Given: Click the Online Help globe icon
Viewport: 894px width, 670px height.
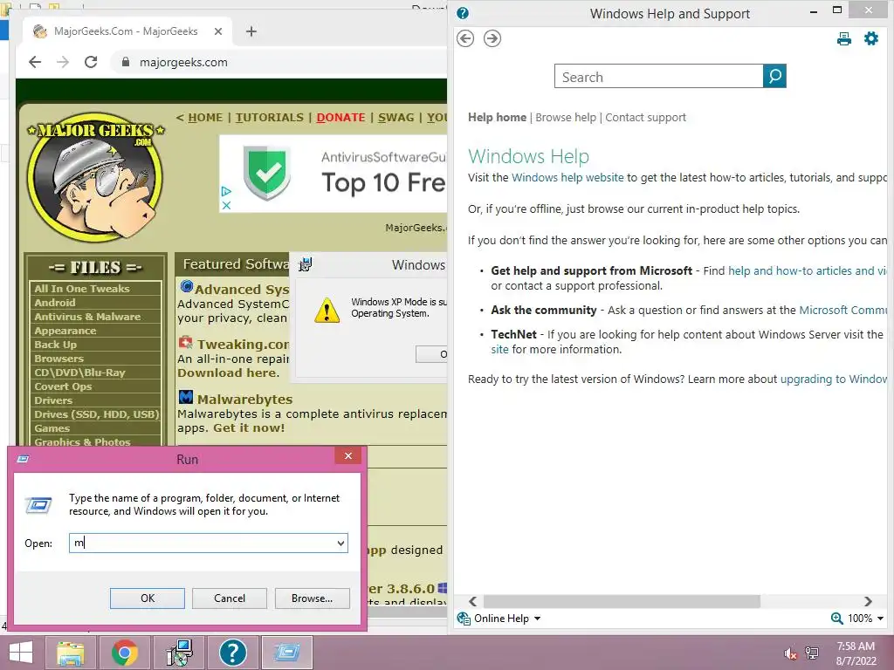Looking at the screenshot, I should (x=464, y=619).
